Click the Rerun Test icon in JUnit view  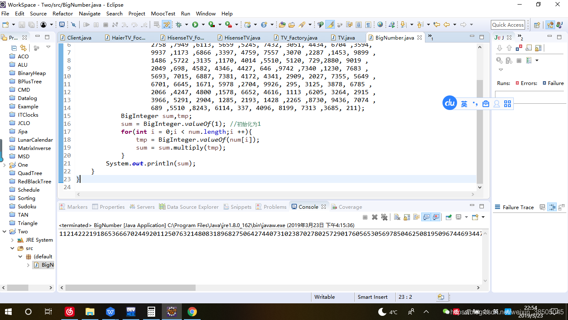tap(500, 60)
